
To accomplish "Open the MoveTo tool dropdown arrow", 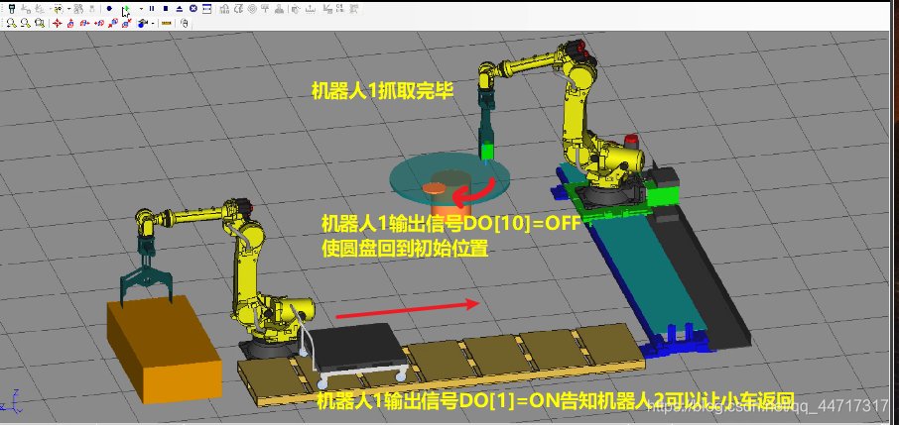I will pyautogui.click(x=68, y=9).
